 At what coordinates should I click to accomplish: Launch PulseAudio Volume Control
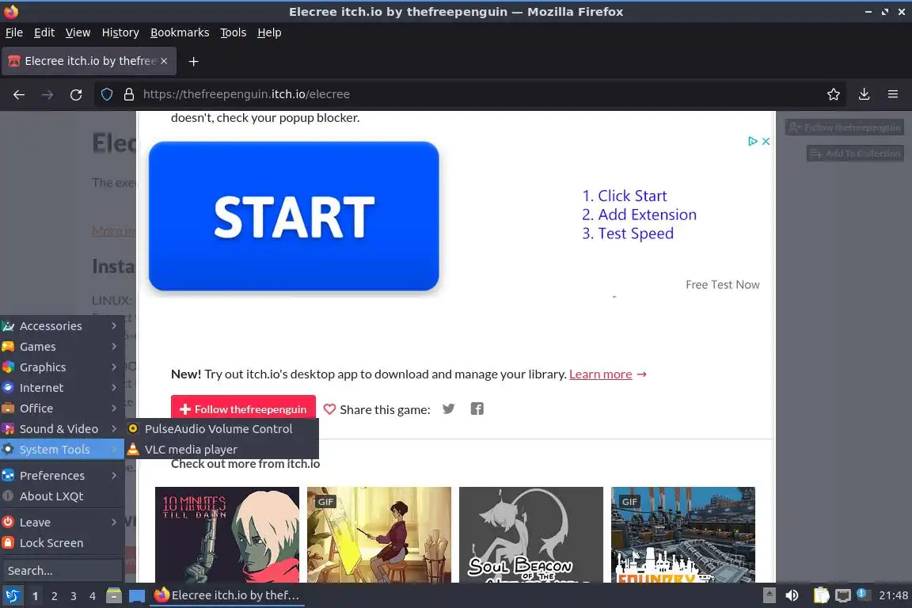tap(222, 429)
